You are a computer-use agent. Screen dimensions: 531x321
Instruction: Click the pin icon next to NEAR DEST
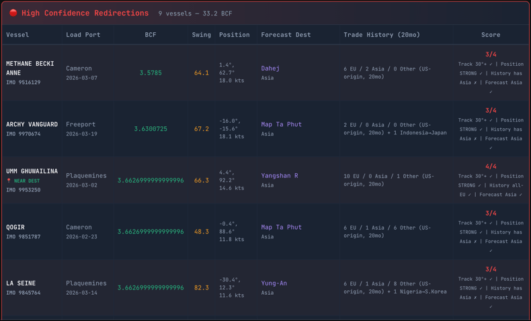pyautogui.click(x=9, y=181)
